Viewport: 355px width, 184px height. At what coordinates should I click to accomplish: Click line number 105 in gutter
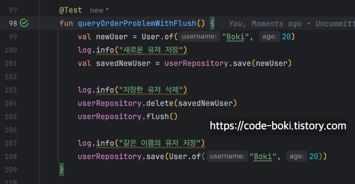click(x=11, y=117)
